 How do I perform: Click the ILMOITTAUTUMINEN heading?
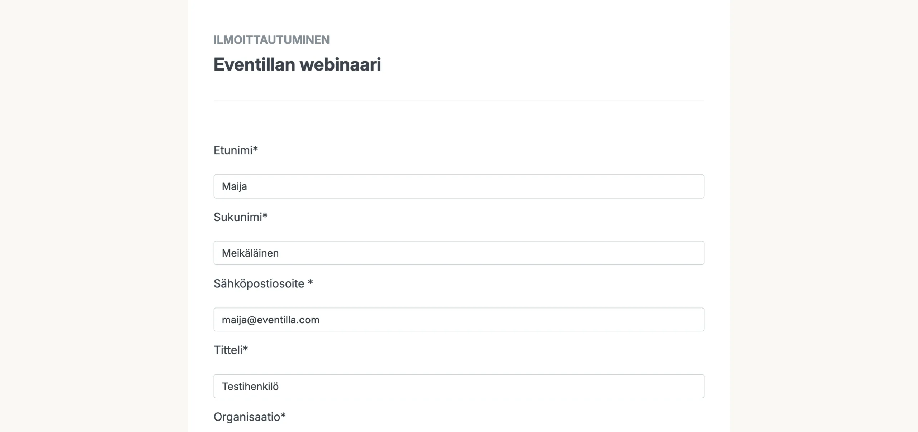[x=271, y=40]
